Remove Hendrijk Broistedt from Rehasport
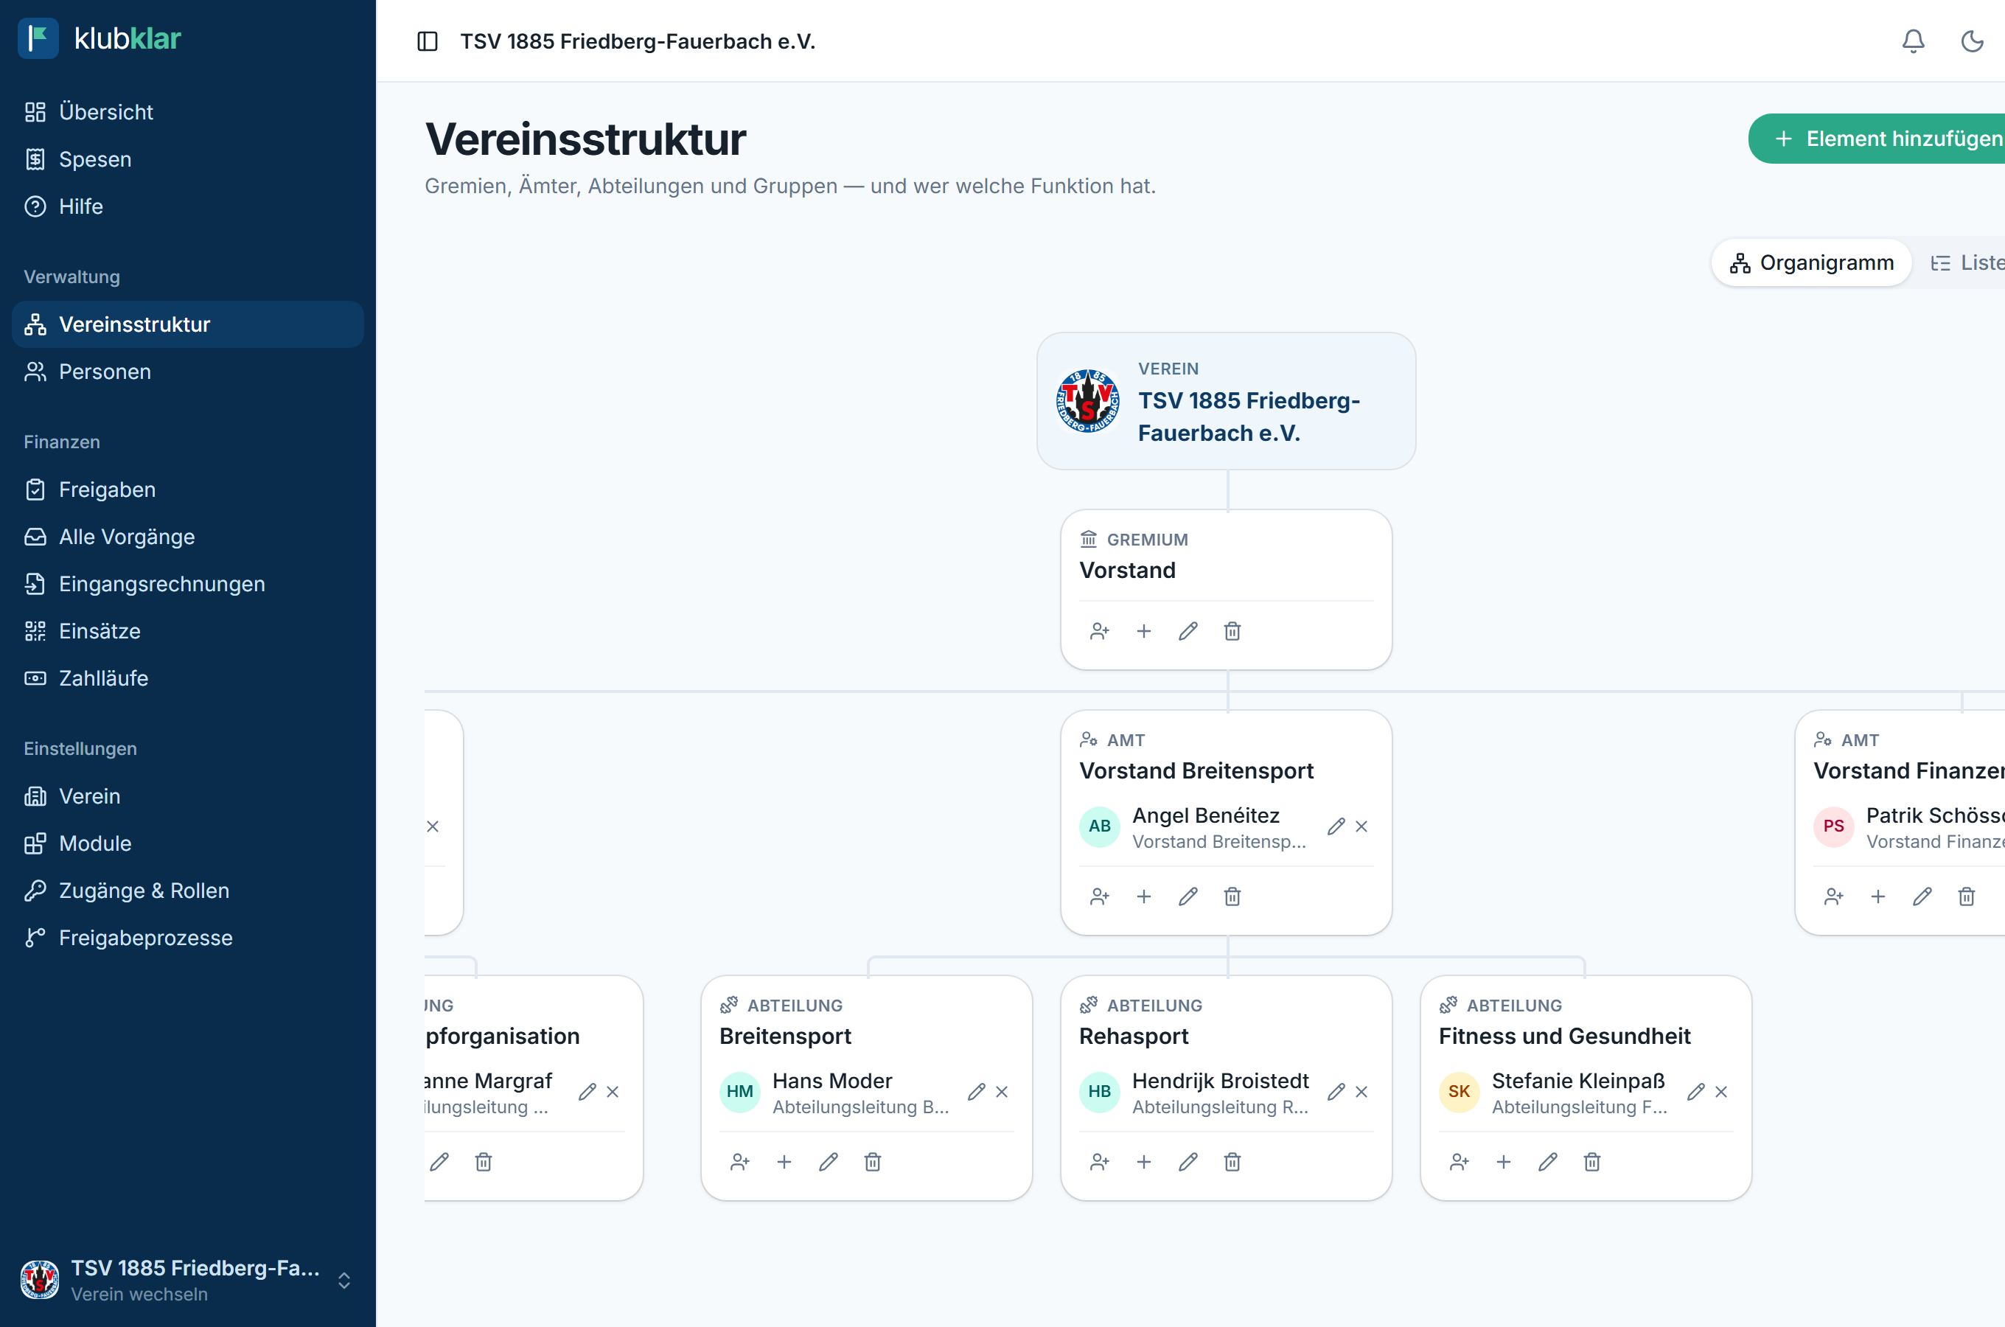Viewport: 2005px width, 1327px height. click(1361, 1093)
